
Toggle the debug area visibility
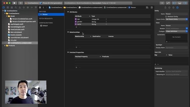point(180,3)
